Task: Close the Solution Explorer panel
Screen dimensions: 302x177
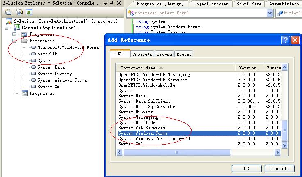Action: click(119, 3)
